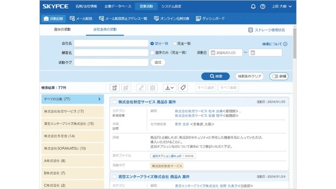The height and width of the screenshot is (189, 336).
Task: Open 株式会社秋空サービス 商品B 案件 title
Action: pyautogui.click(x=147, y=102)
